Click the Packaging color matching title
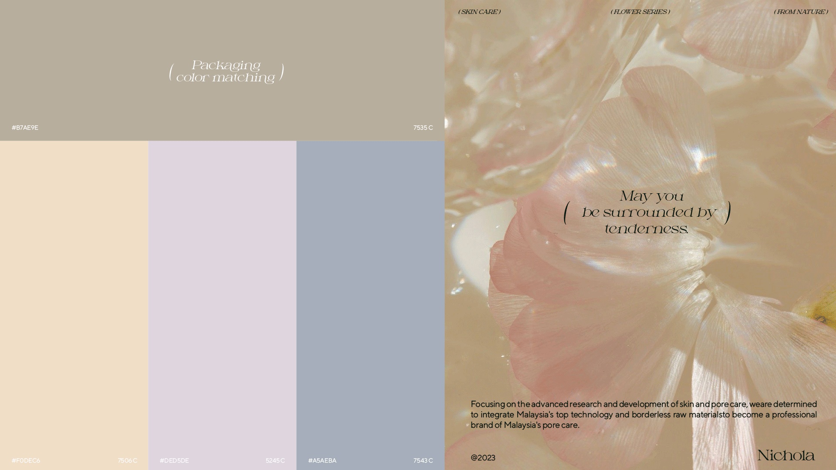The width and height of the screenshot is (836, 470). (x=226, y=72)
